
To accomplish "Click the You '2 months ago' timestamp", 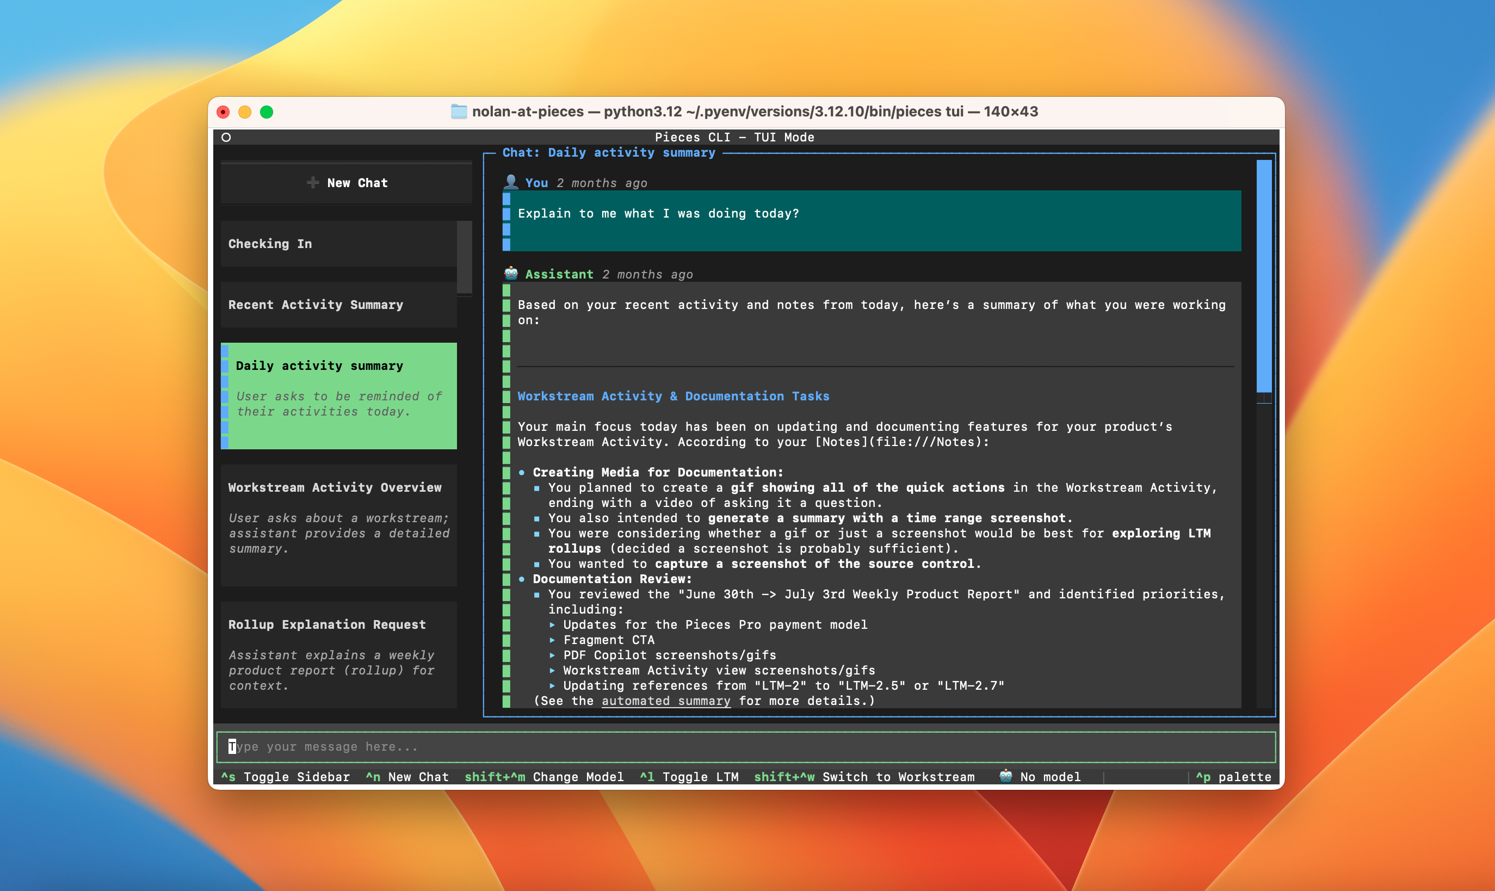I will (602, 183).
